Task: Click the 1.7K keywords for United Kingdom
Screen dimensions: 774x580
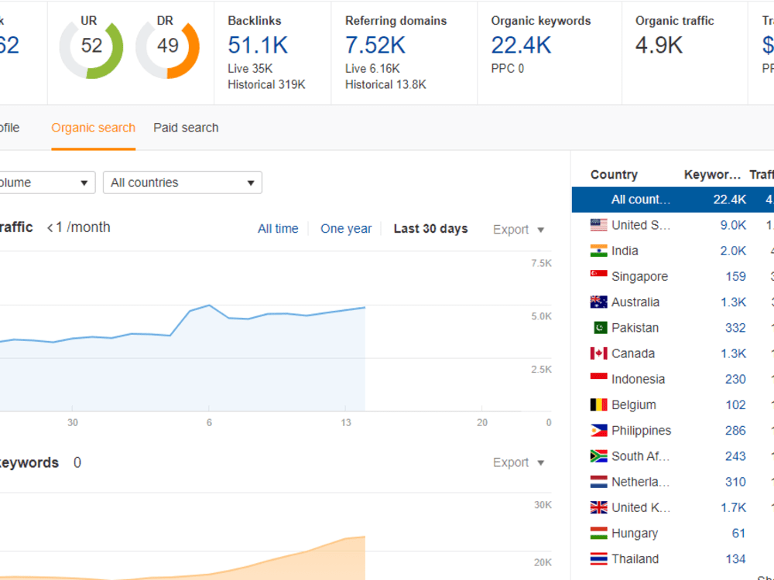Action: point(733,507)
